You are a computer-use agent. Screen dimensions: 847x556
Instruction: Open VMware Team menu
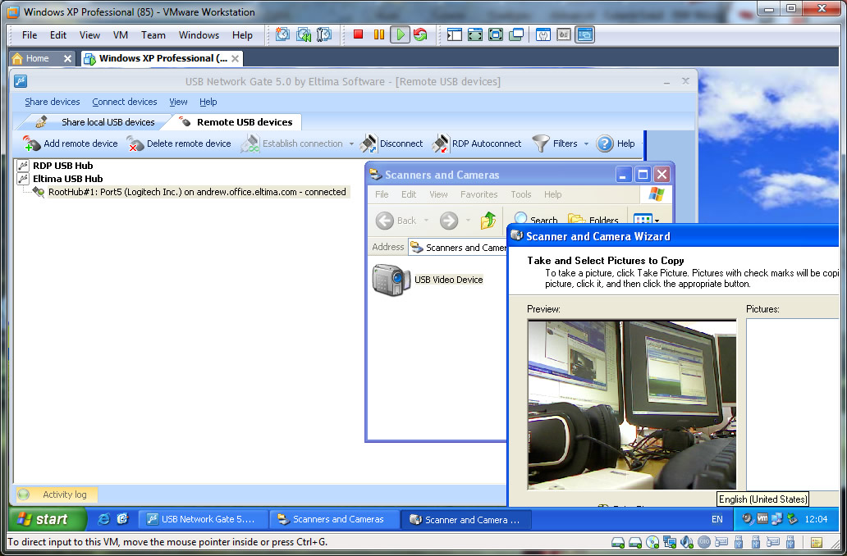[x=153, y=35]
